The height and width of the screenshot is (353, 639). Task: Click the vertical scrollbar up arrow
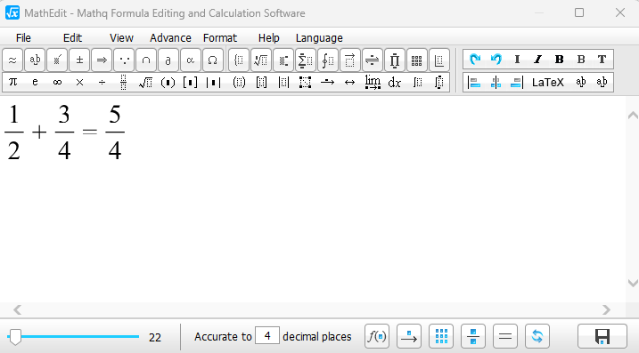(x=633, y=116)
